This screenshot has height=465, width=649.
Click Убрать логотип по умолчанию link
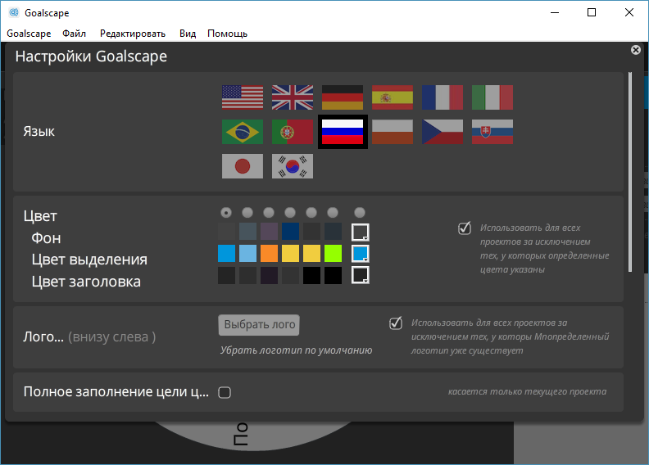click(296, 350)
